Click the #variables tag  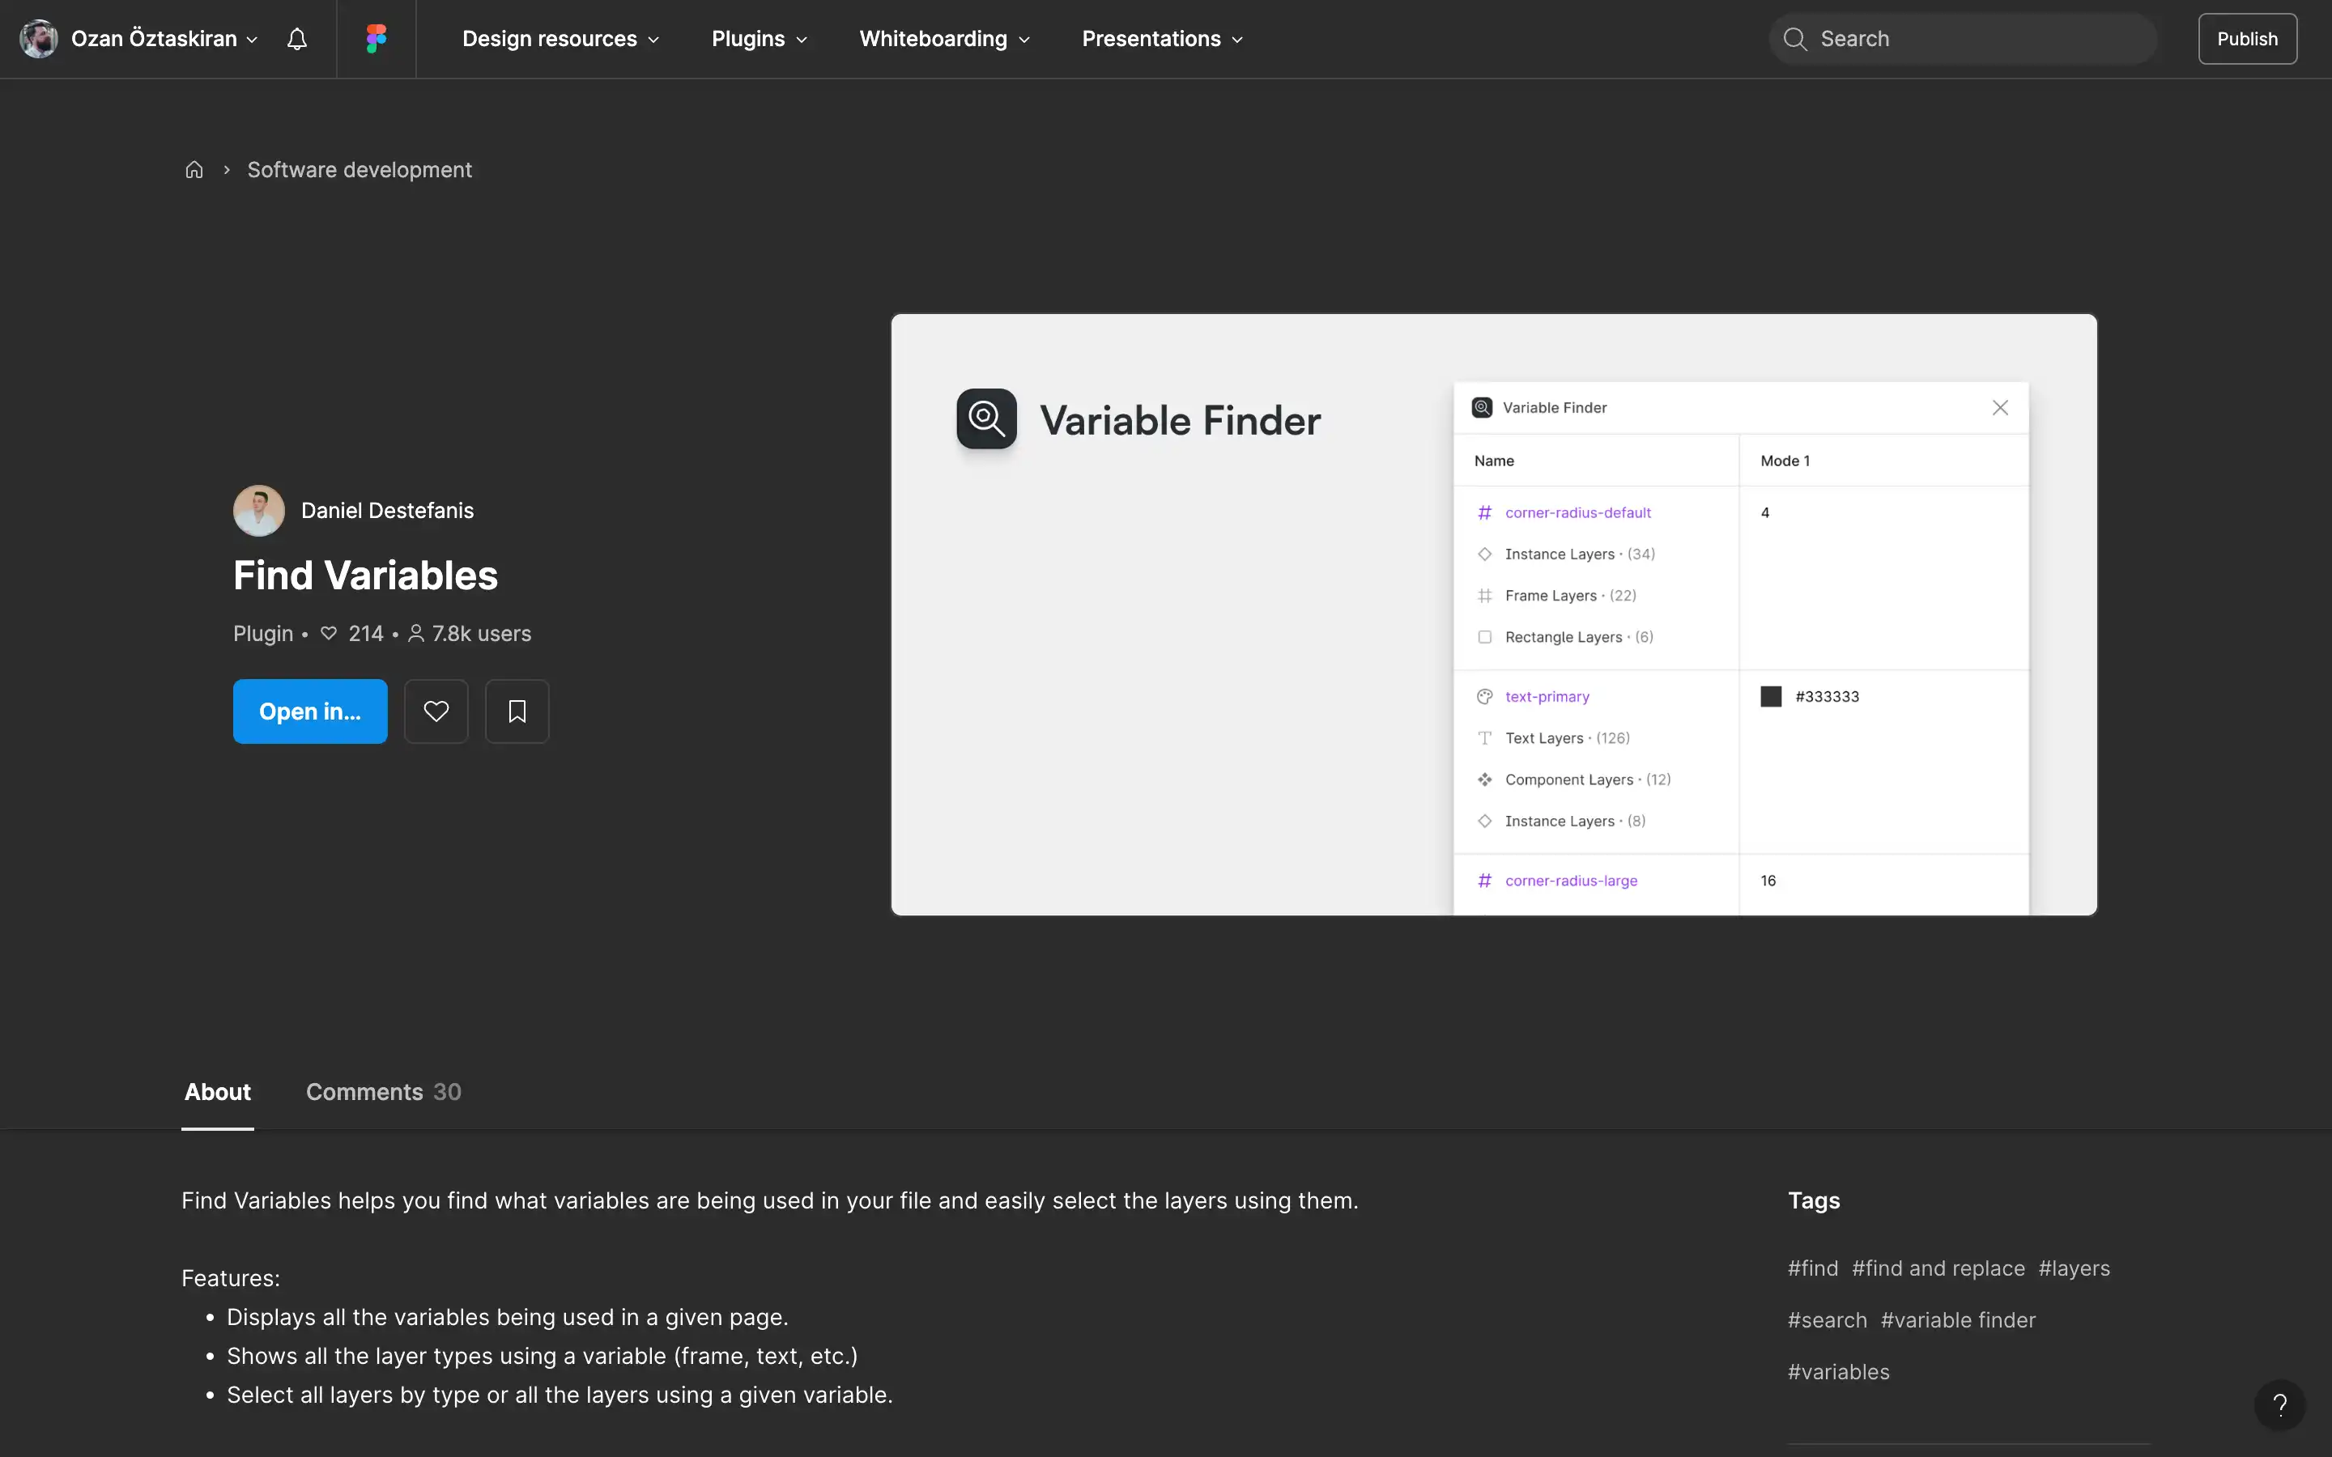(1839, 1372)
